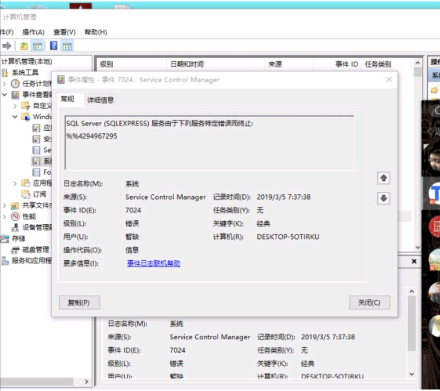
Task: Expand the 性能 node chevron
Action: click(4, 216)
